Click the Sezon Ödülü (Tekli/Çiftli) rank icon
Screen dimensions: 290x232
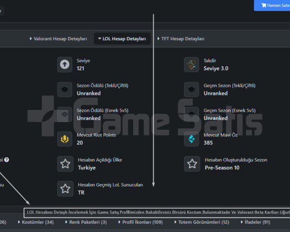[x=65, y=89]
